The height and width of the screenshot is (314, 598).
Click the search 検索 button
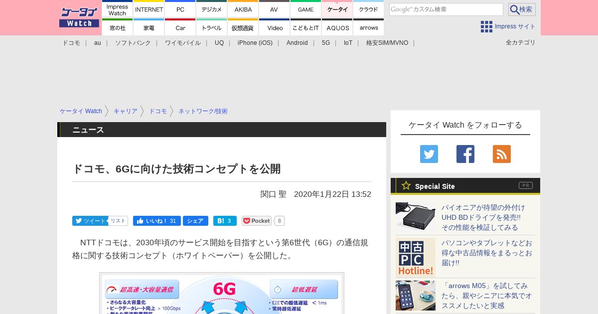(522, 9)
